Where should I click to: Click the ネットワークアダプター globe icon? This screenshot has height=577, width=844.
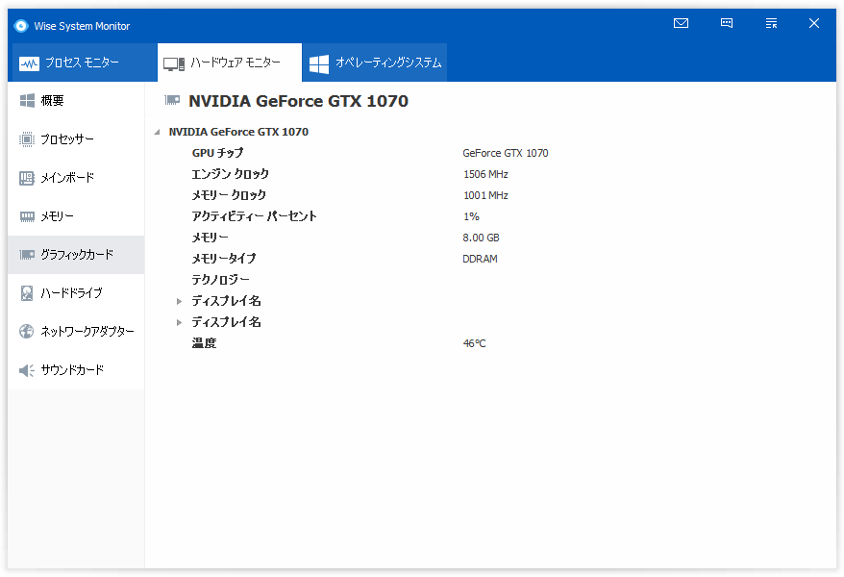point(26,332)
